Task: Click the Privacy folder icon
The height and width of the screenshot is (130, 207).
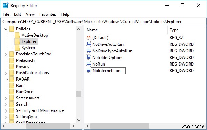Action: pos(12,67)
